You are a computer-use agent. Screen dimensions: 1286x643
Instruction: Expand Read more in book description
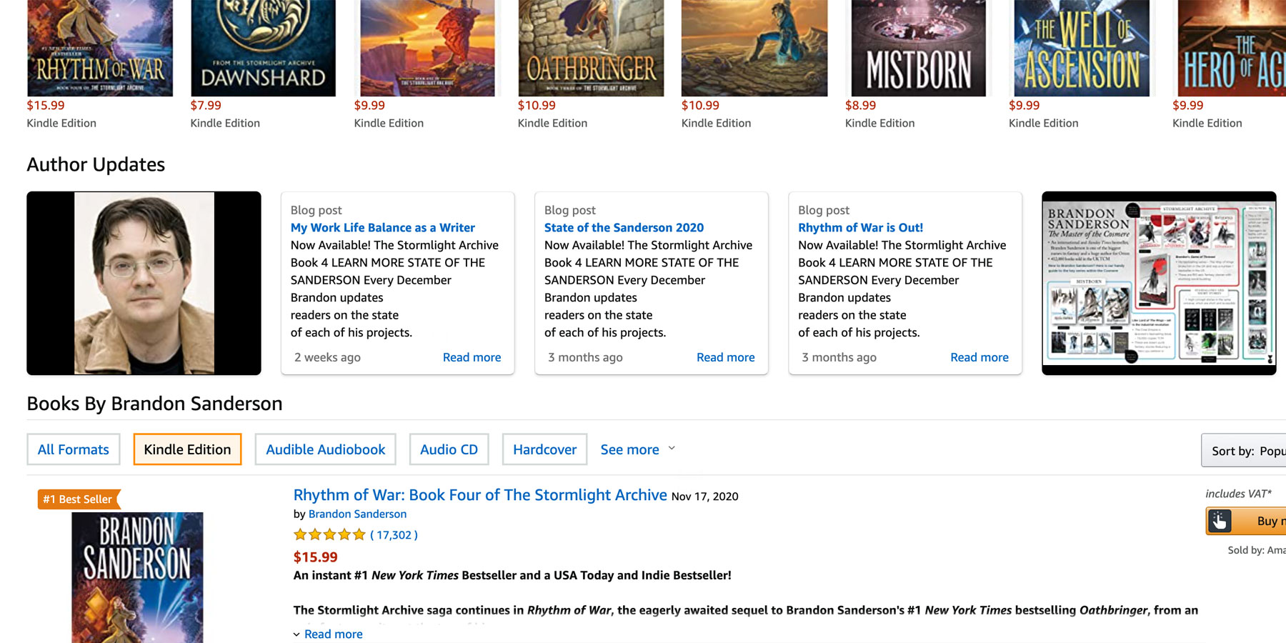[x=333, y=634]
